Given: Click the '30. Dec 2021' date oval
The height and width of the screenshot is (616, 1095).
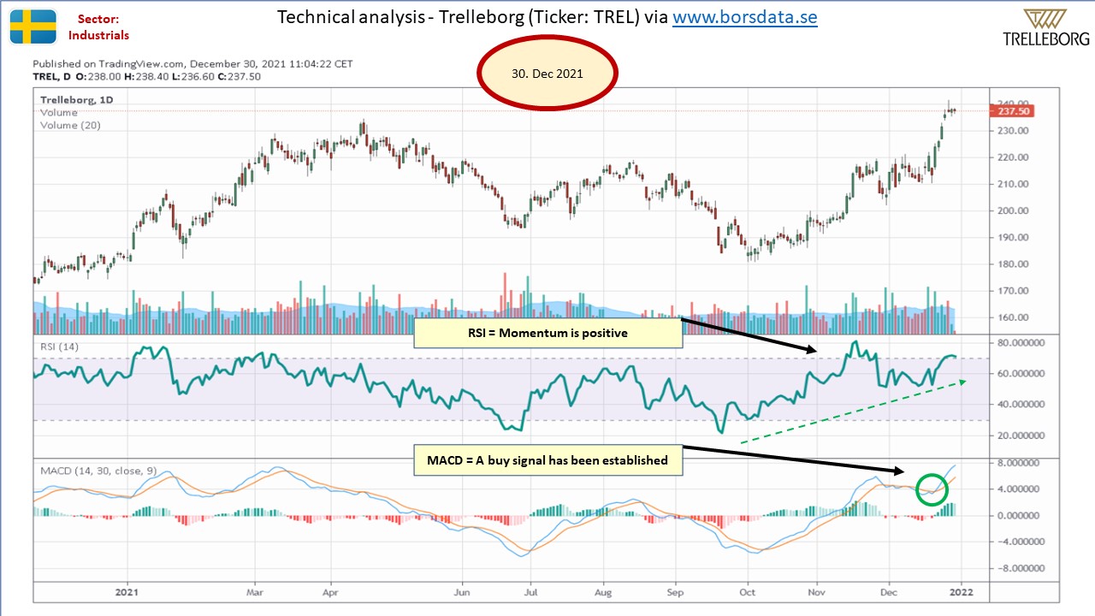Looking at the screenshot, I should tap(547, 74).
